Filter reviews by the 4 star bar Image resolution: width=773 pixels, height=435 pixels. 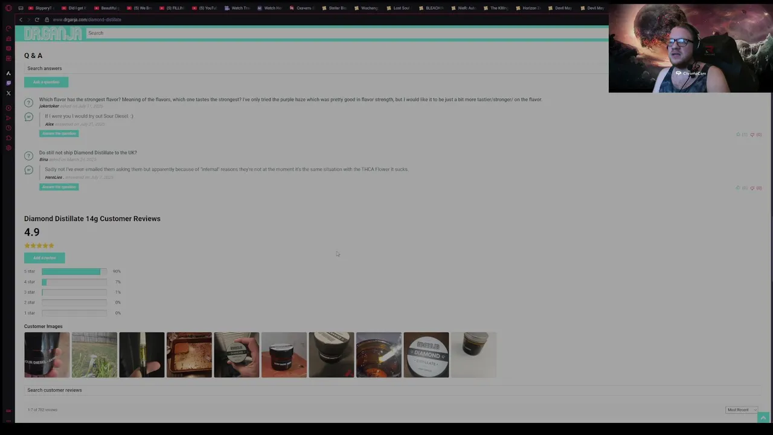[74, 282]
